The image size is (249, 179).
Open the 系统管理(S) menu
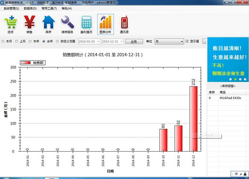point(11,8)
